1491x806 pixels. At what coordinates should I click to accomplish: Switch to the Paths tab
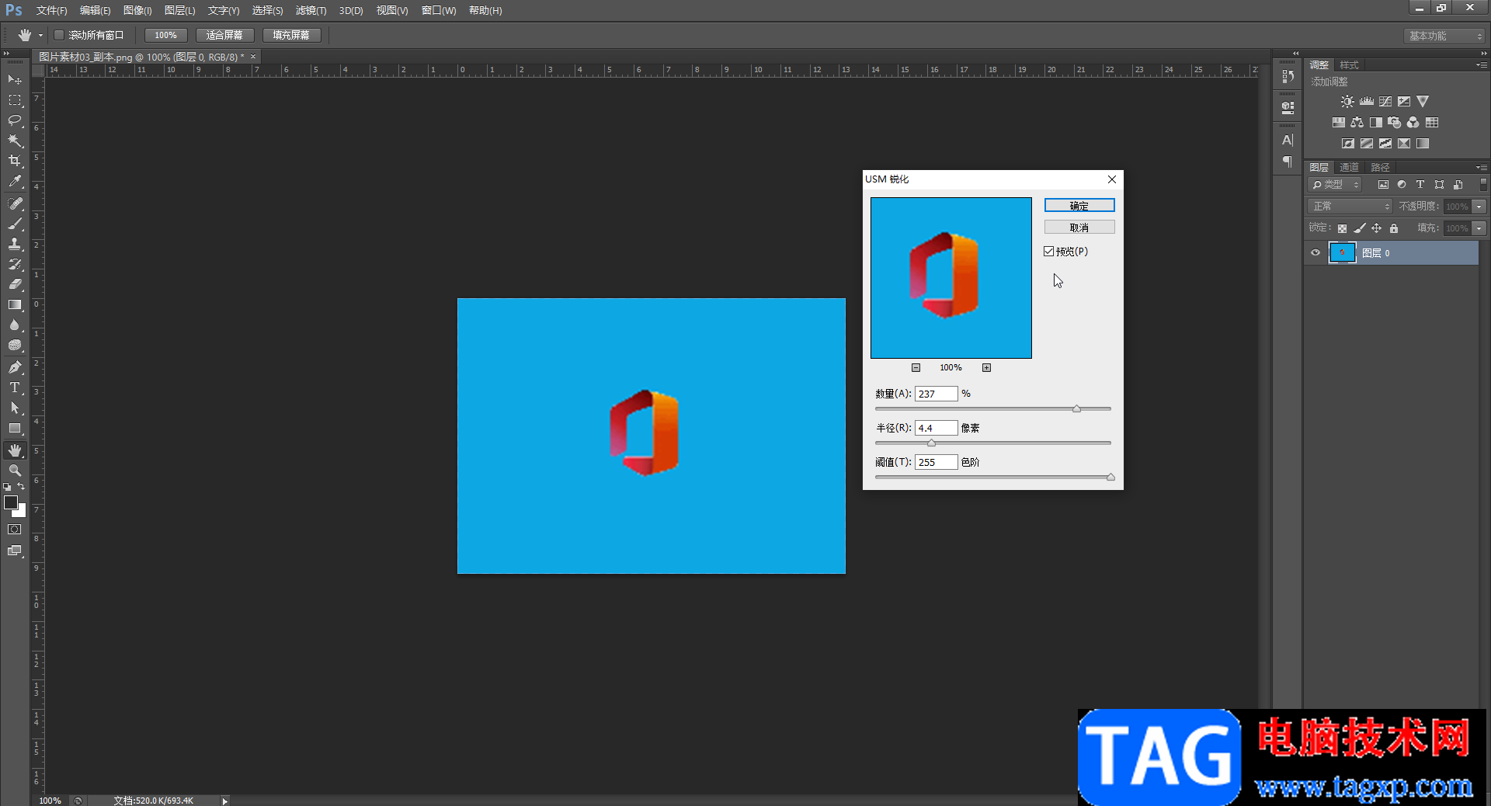pos(1380,168)
